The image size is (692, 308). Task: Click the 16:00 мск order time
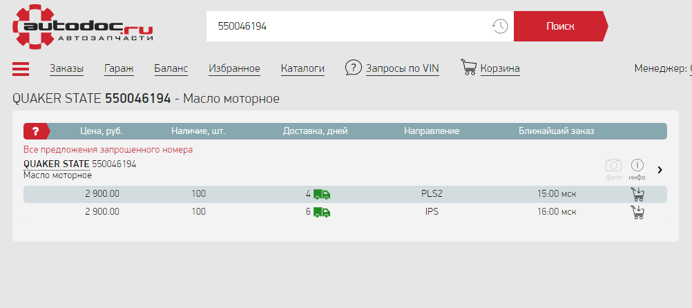click(x=557, y=212)
